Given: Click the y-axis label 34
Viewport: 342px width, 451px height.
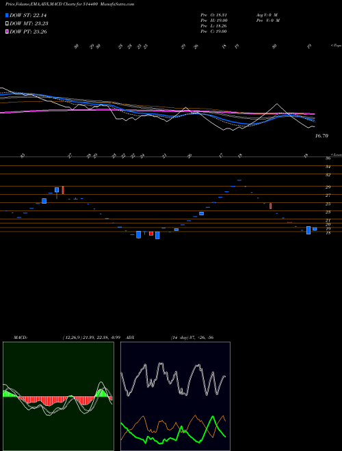Looking at the screenshot, I should 328,167.
